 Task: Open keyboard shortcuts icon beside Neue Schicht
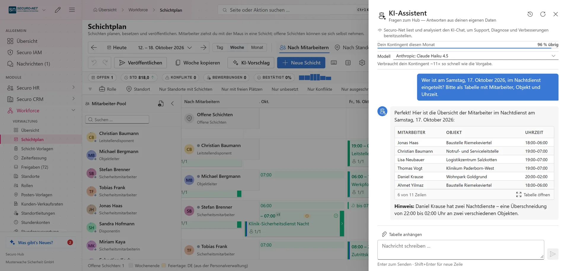(x=334, y=63)
